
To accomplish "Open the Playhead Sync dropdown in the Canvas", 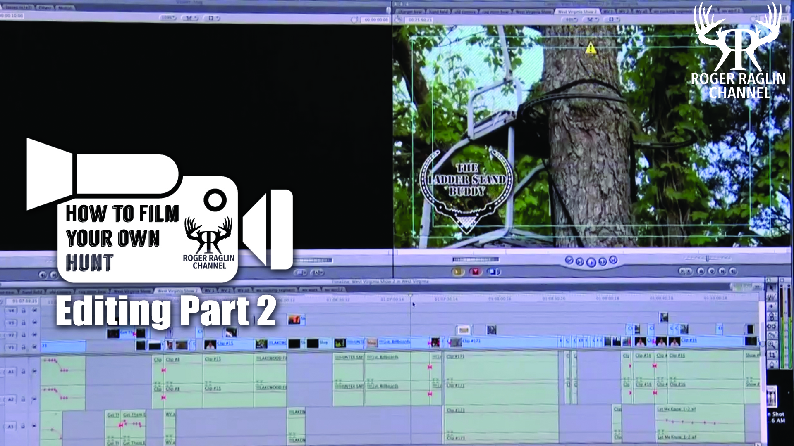I will coord(613,19).
